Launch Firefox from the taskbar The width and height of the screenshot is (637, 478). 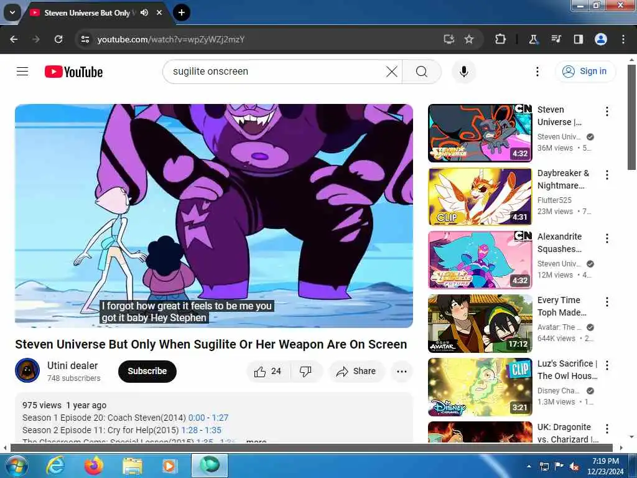(x=94, y=466)
